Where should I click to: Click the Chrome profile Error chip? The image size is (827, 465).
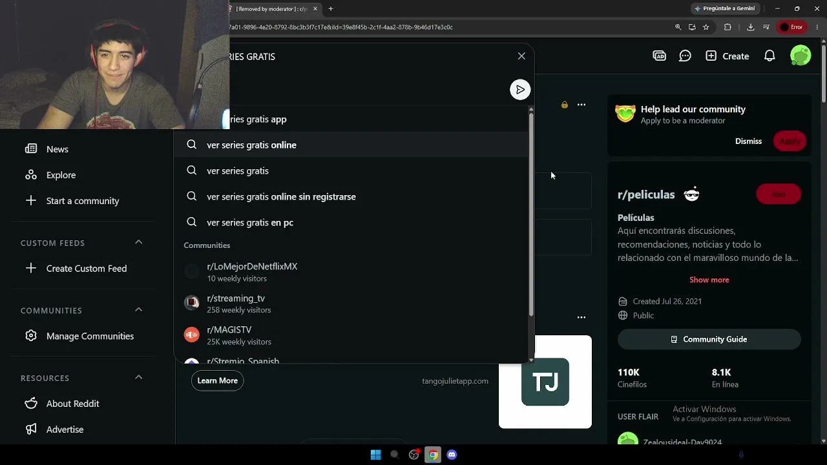(791, 27)
